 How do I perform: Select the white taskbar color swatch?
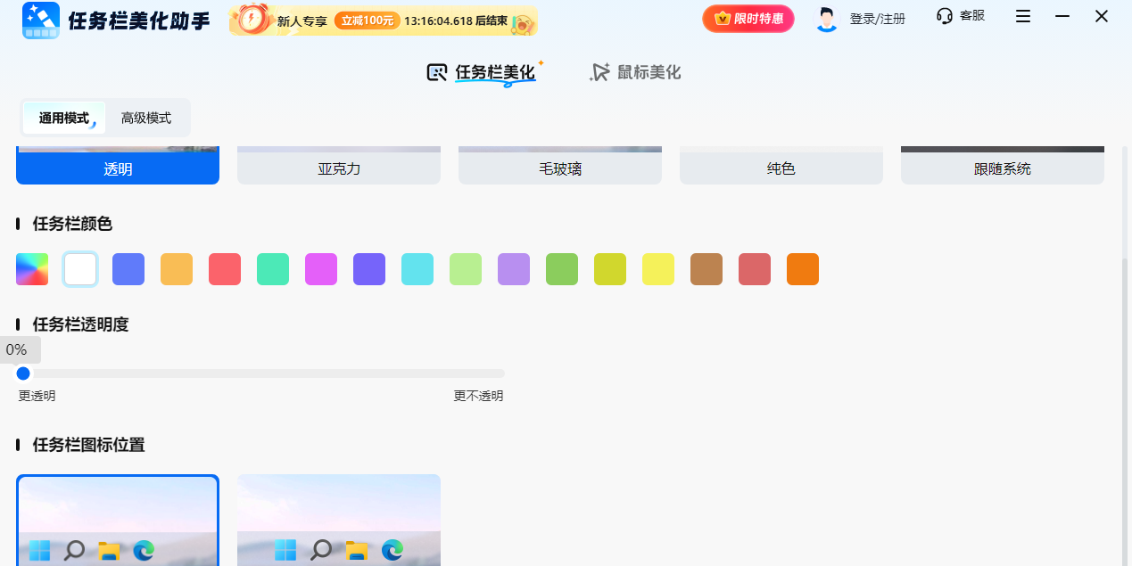tap(80, 268)
